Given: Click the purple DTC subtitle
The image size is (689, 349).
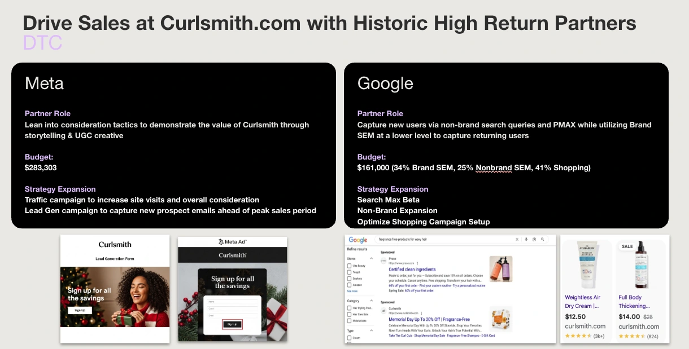Looking at the screenshot, I should [x=42, y=43].
